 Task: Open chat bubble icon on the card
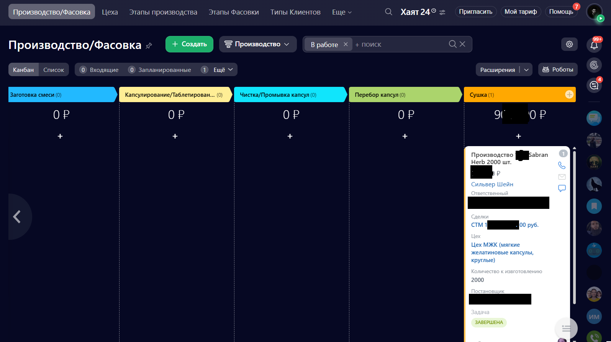(562, 188)
